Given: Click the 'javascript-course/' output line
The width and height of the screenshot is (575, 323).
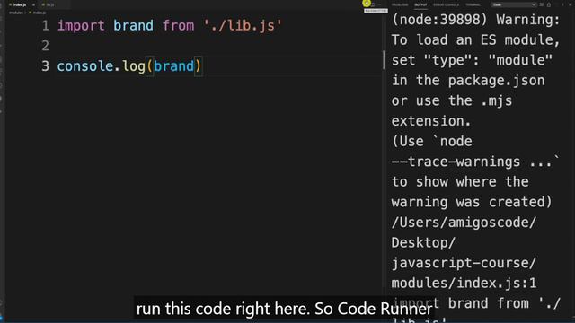Looking at the screenshot, I should [x=464, y=263].
